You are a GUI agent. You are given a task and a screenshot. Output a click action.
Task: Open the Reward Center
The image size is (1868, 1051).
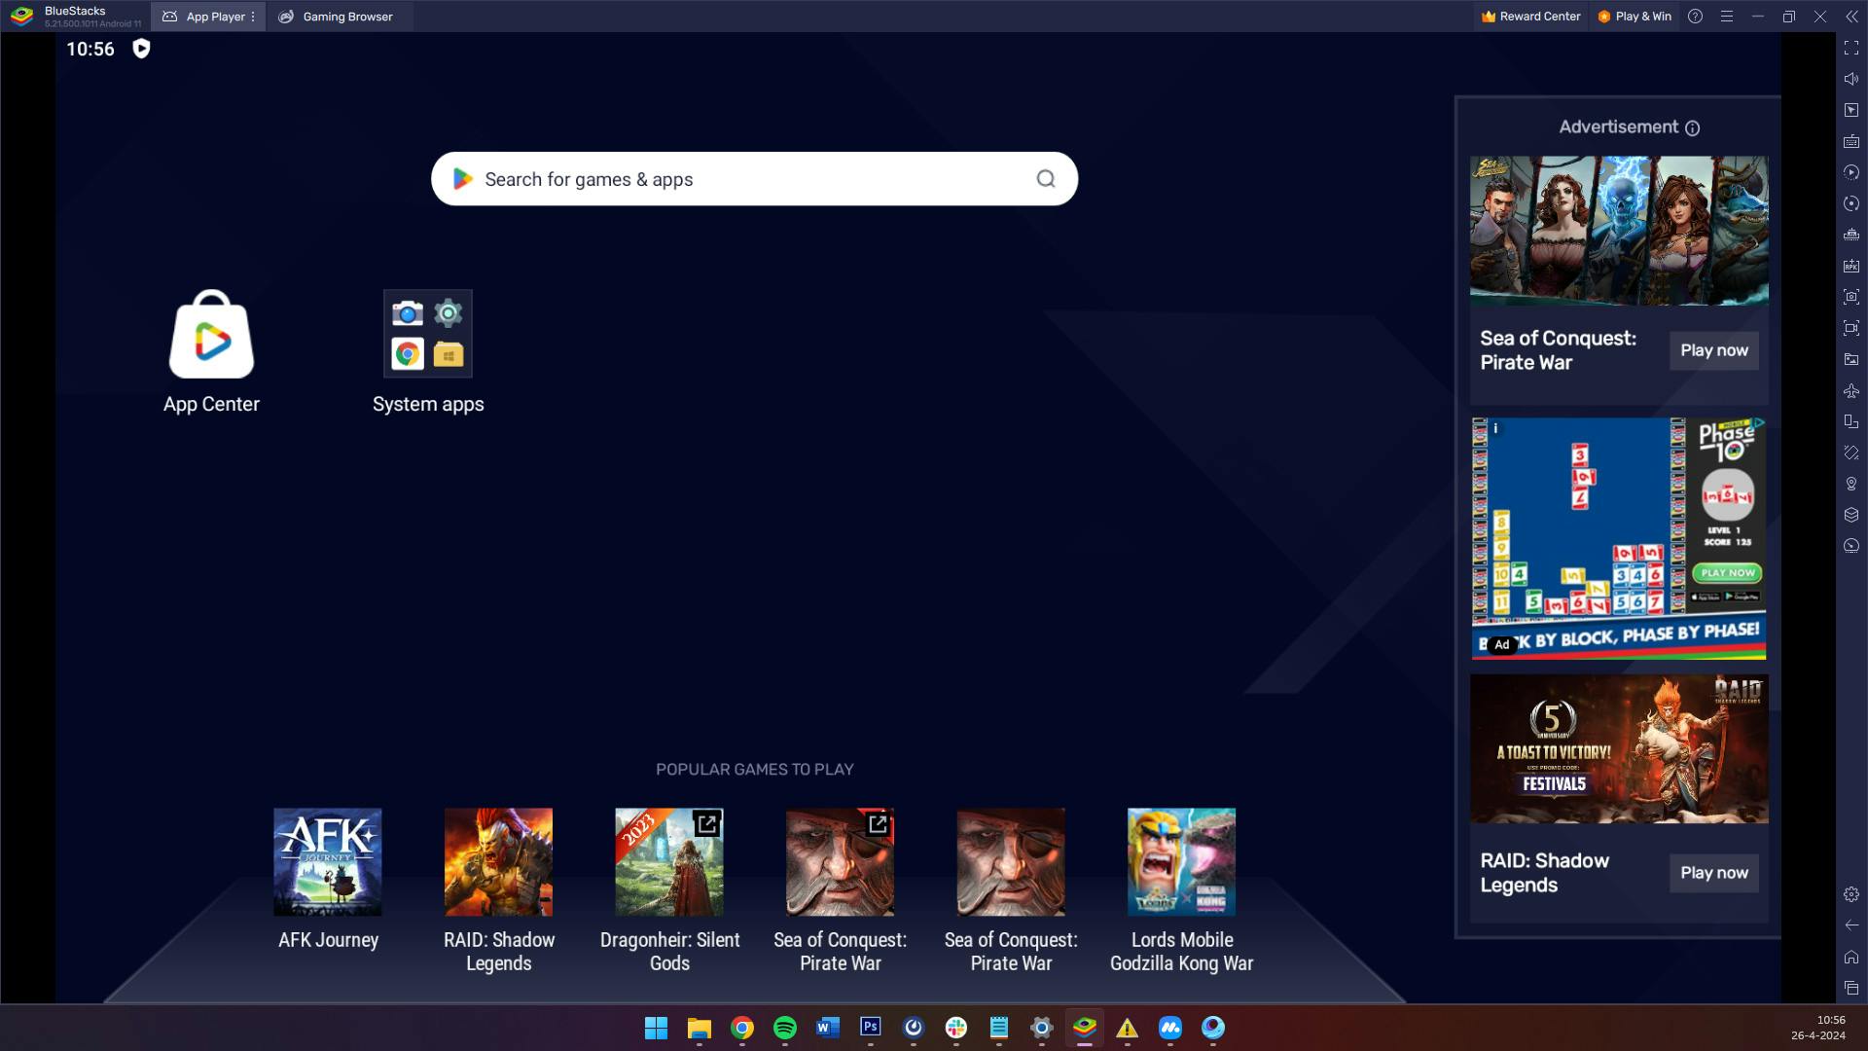(x=1530, y=17)
